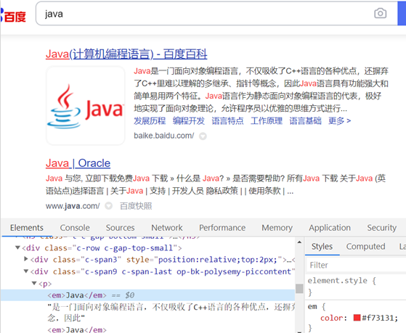Select the Computed styles tab
Viewport: 406px width, 333px height.
tap(365, 247)
